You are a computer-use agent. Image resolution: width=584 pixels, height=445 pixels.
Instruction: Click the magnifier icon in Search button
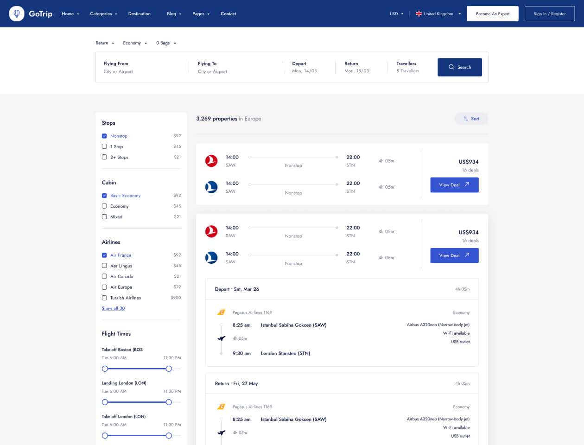(451, 67)
